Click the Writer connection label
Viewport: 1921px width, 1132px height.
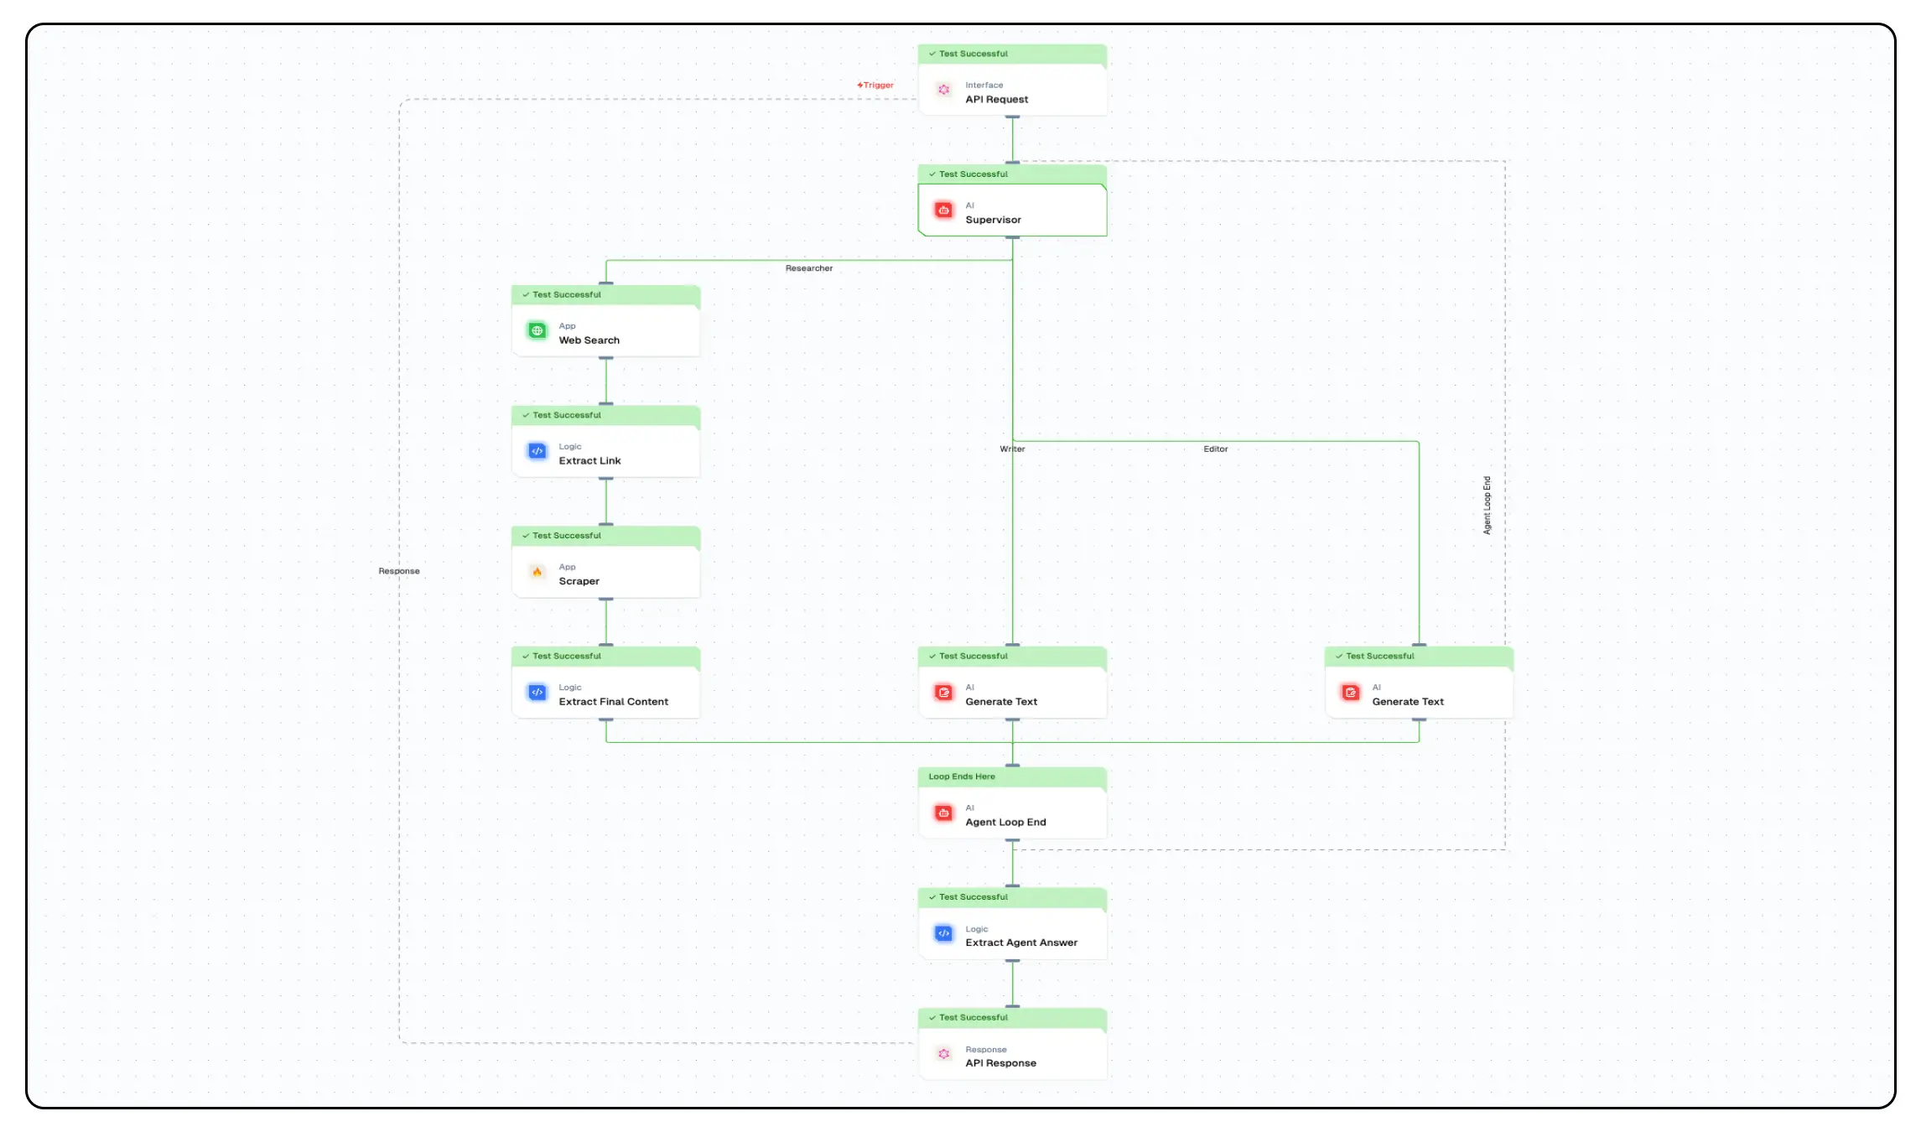coord(1011,449)
